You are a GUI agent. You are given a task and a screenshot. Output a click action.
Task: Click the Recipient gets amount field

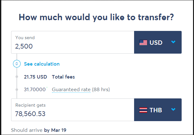(x=73, y=110)
